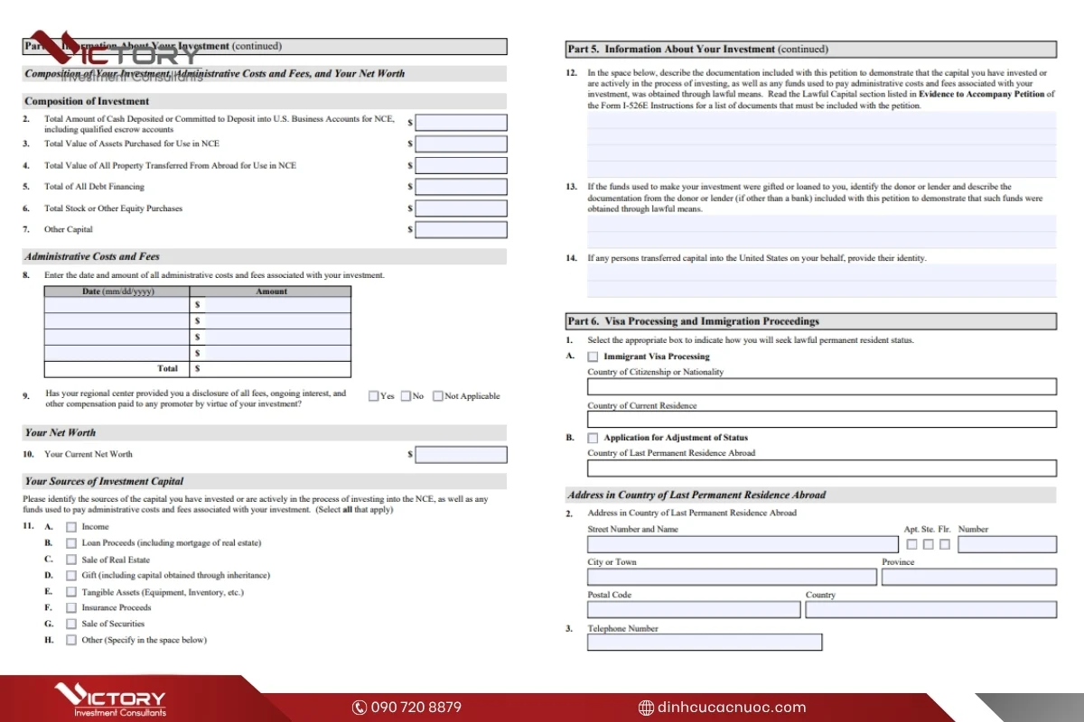Click the first Amount cell in fees table

(x=277, y=305)
